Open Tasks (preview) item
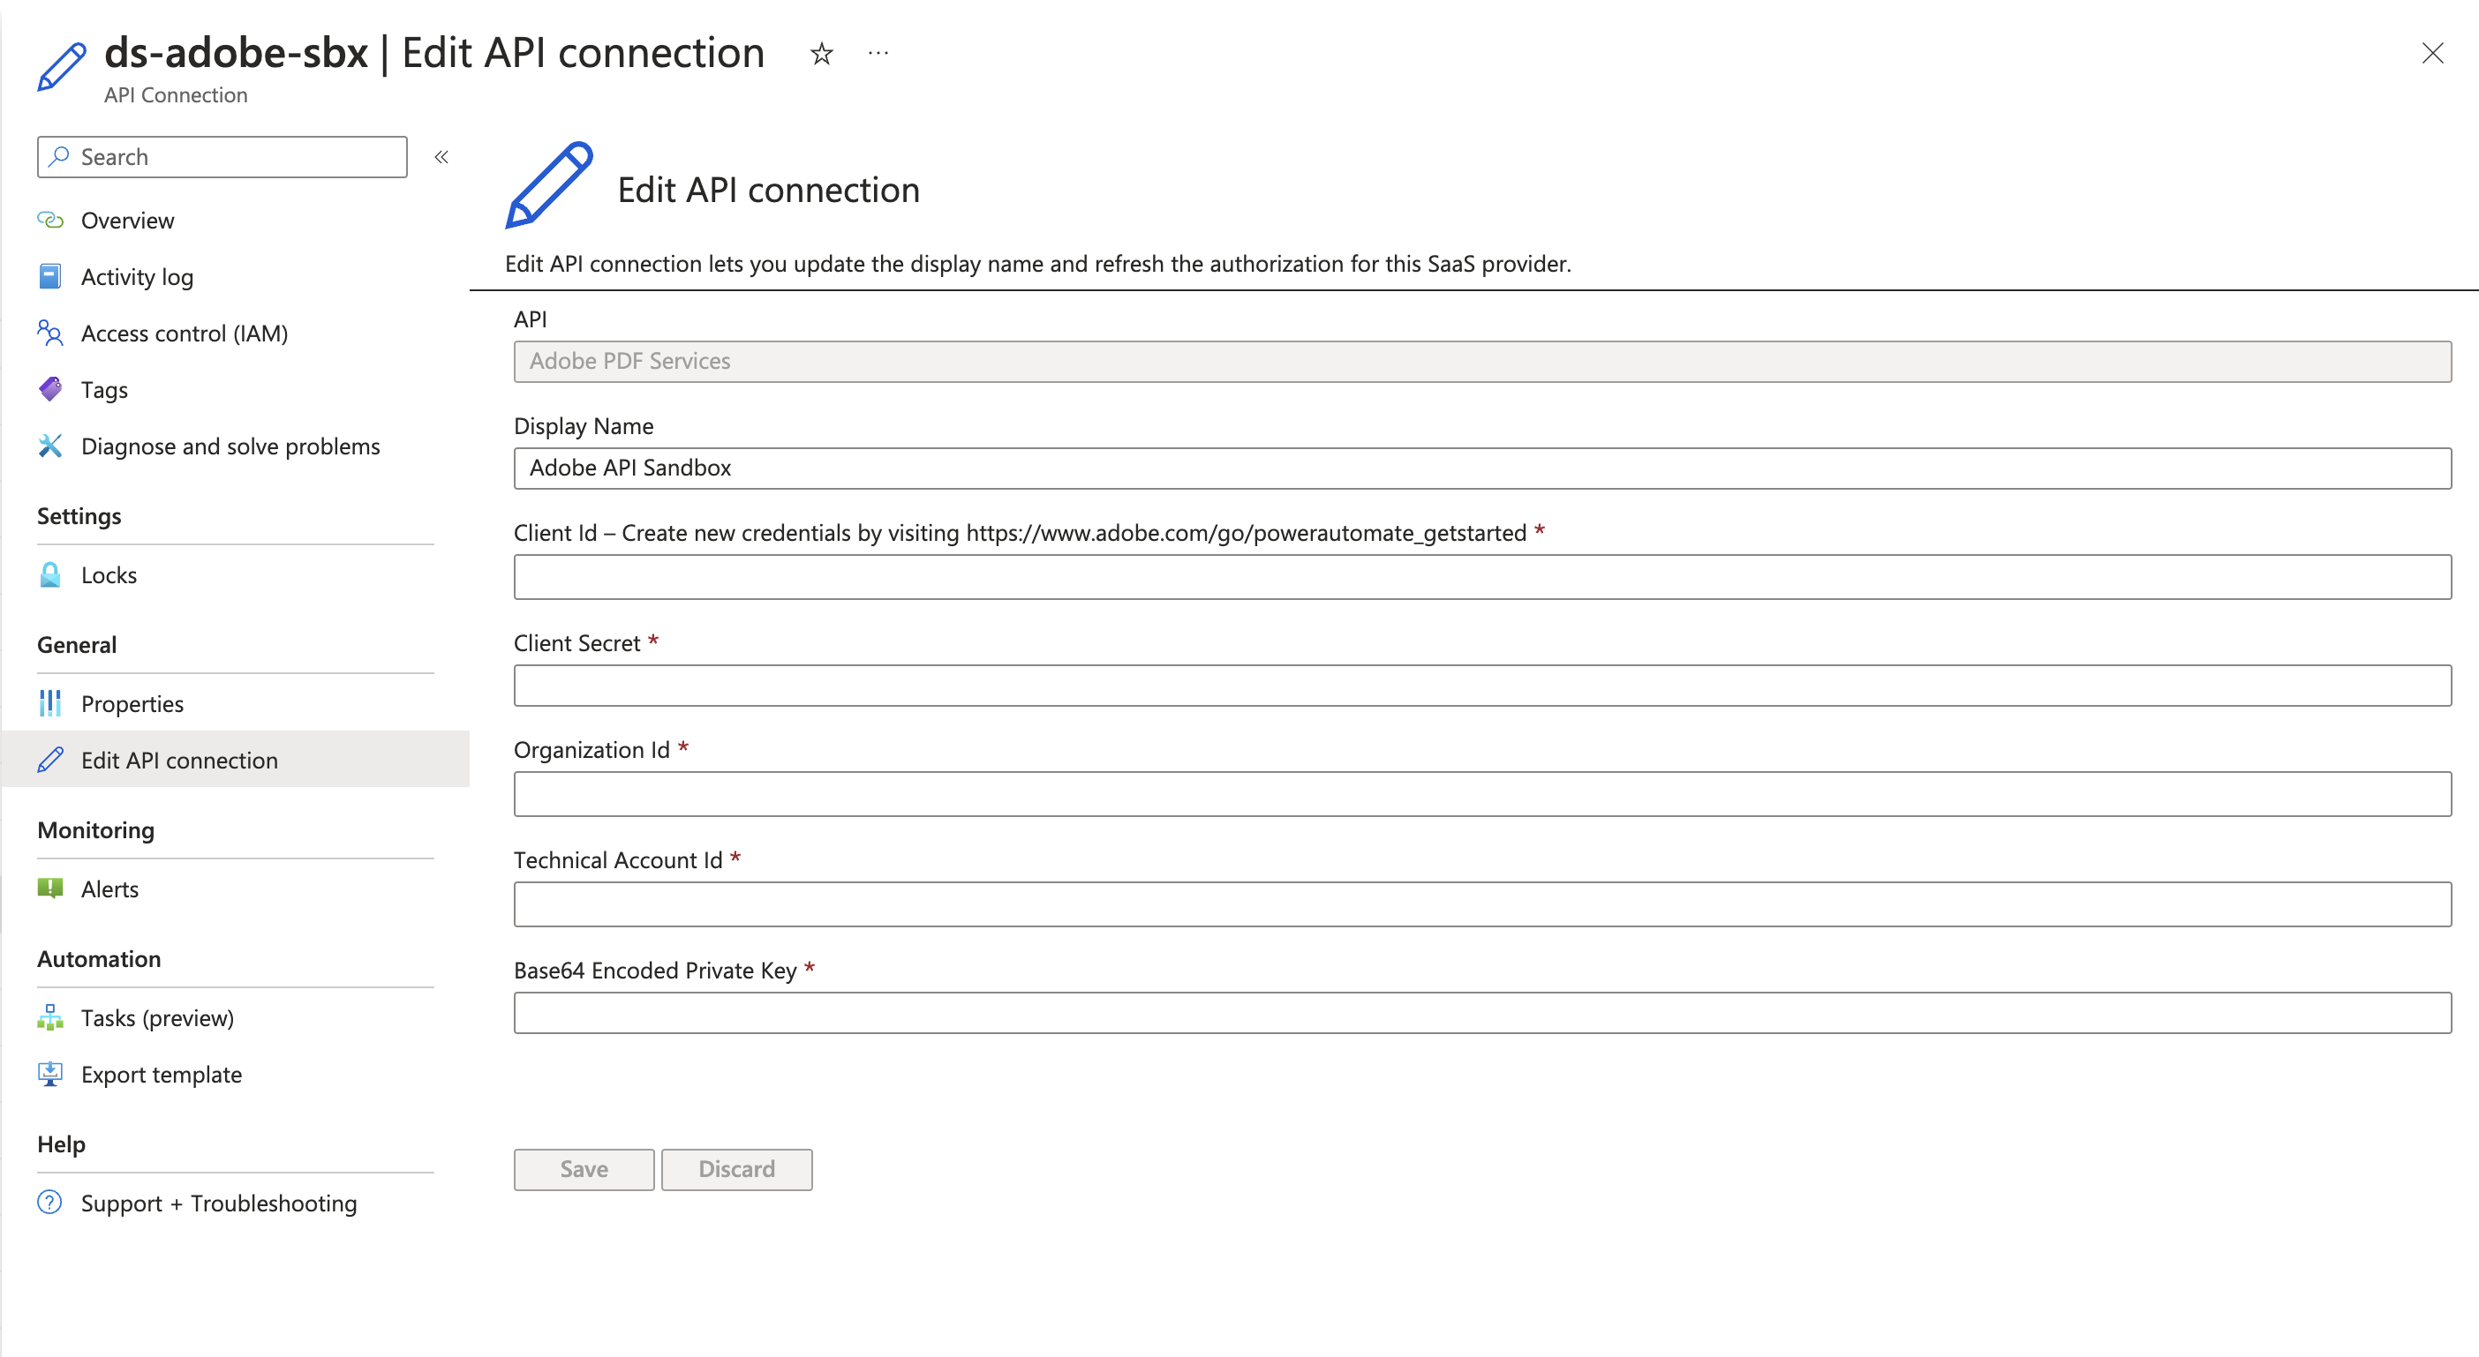The height and width of the screenshot is (1357, 2479). 157,1017
